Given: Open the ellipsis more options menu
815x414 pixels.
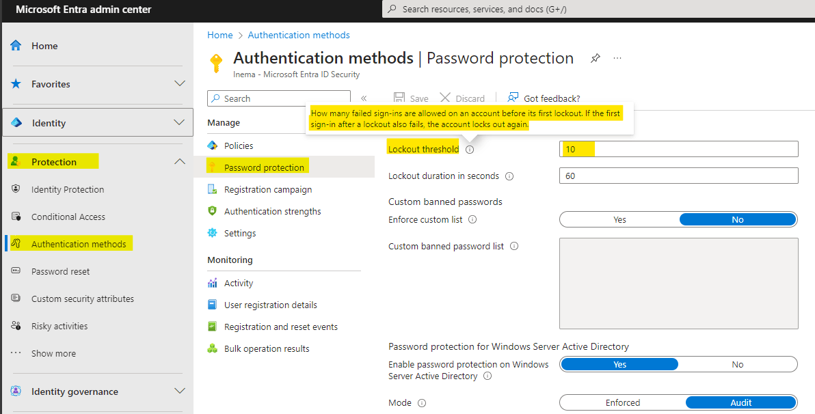Looking at the screenshot, I should [617, 58].
